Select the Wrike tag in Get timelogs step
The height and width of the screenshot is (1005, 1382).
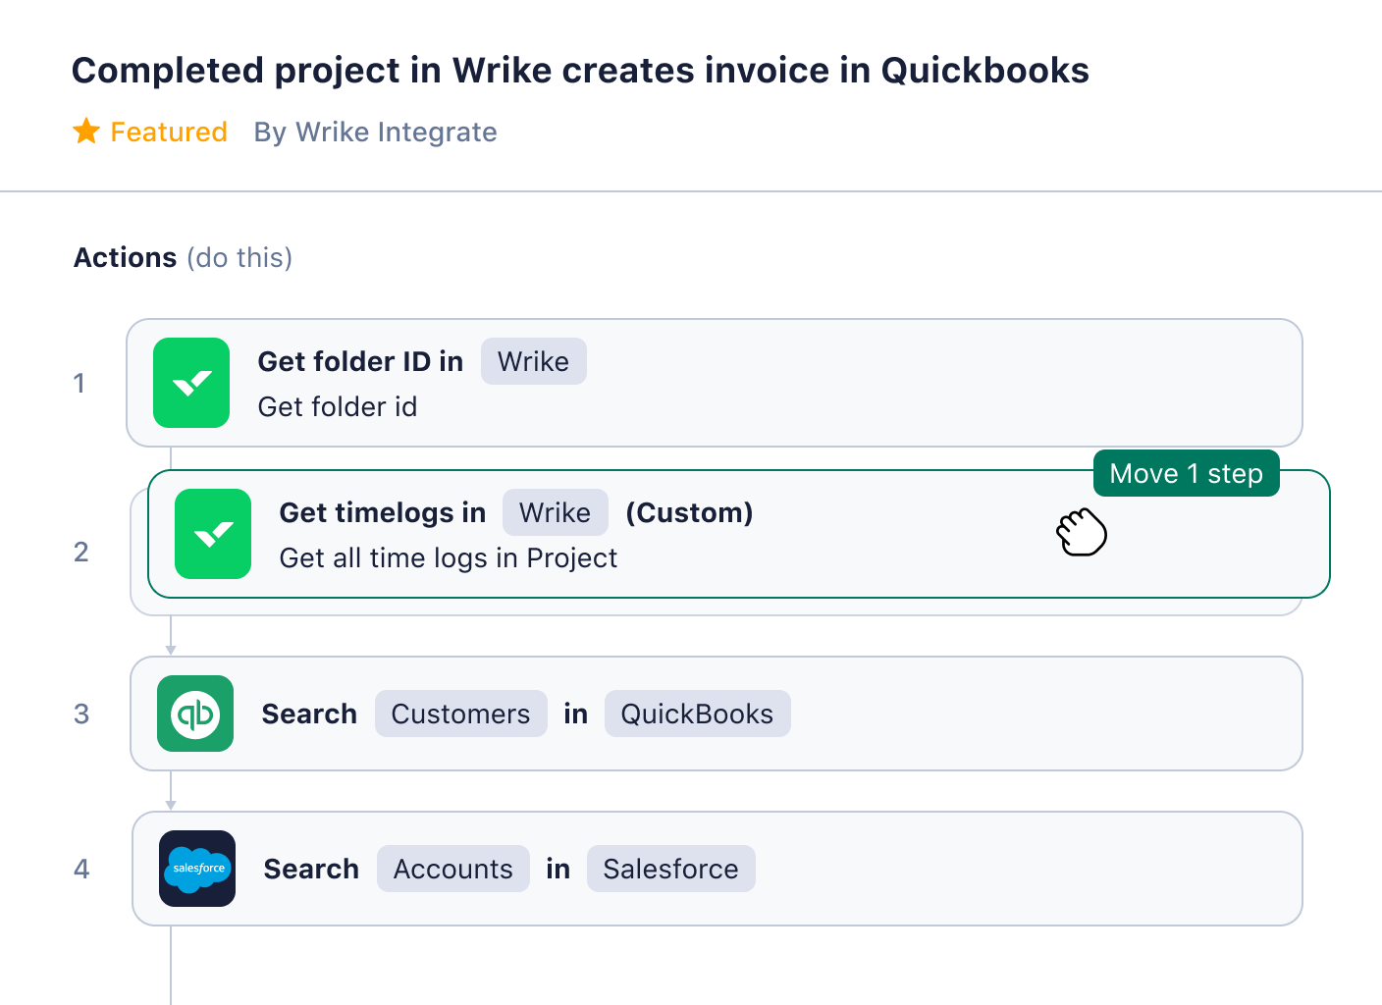click(555, 512)
